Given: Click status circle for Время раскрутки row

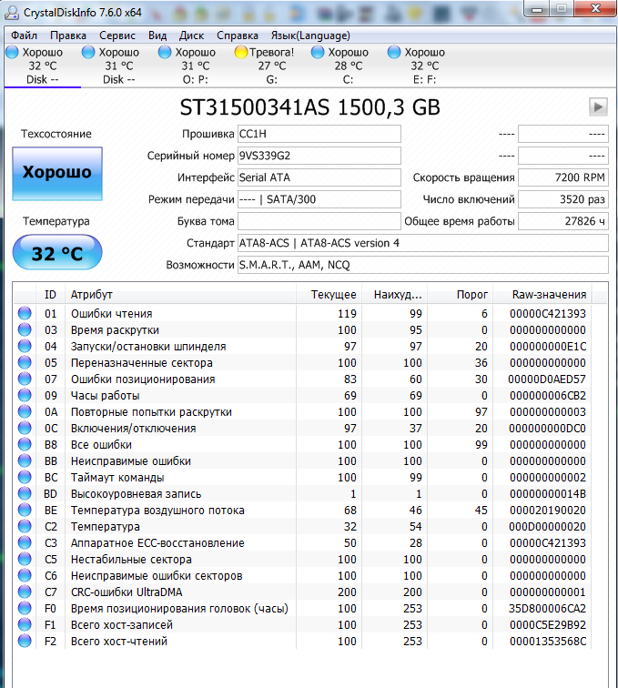Looking at the screenshot, I should pyautogui.click(x=25, y=329).
